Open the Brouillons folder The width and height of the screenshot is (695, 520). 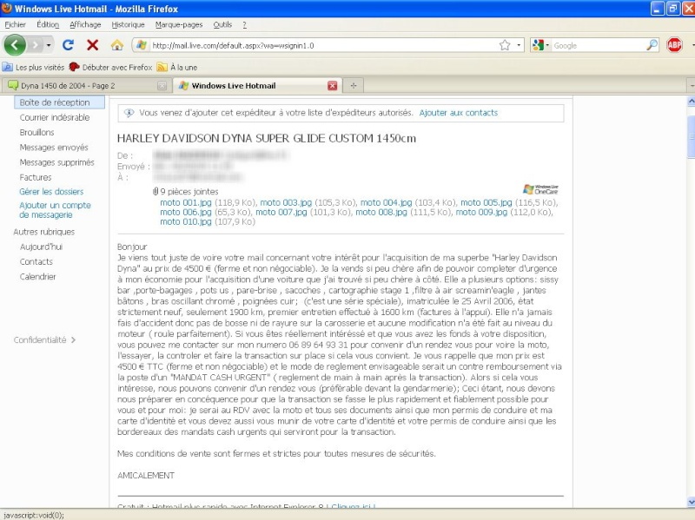36,133
